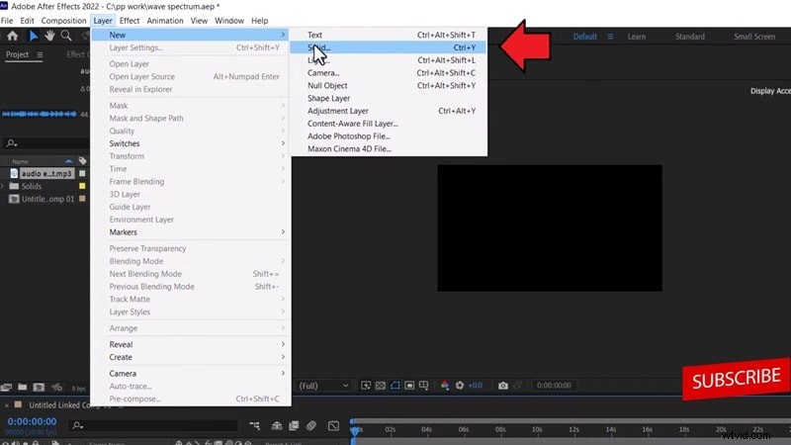
Task: Click the audio e...t.mp3 label color swatch
Action: (x=82, y=174)
